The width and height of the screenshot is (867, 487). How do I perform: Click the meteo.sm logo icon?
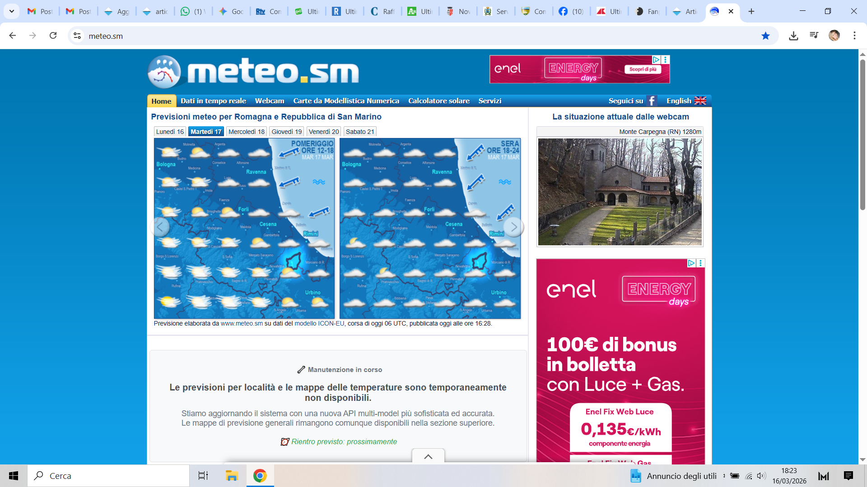pos(164,72)
